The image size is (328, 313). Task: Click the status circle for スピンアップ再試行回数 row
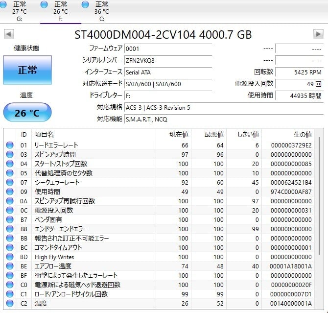pyautogui.click(x=10, y=201)
